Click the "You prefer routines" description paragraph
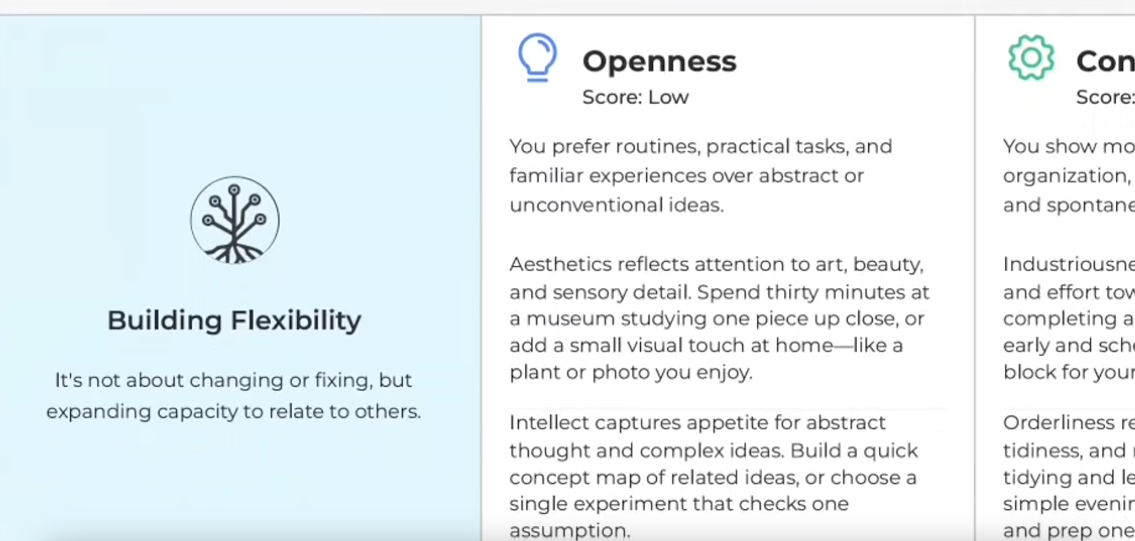1135x541 pixels. tap(700, 175)
